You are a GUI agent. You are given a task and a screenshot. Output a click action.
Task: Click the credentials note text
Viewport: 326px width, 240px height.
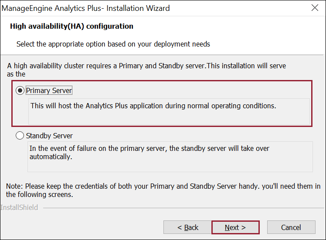163,187
